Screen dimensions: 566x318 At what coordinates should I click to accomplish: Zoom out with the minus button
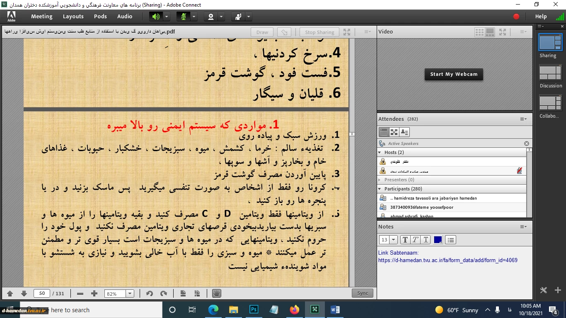(80, 294)
